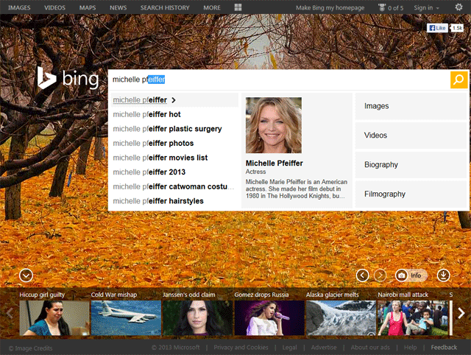Select suggestion michelle pfeiffer photos
Screen dimensions: 471x355
click(x=174, y=144)
